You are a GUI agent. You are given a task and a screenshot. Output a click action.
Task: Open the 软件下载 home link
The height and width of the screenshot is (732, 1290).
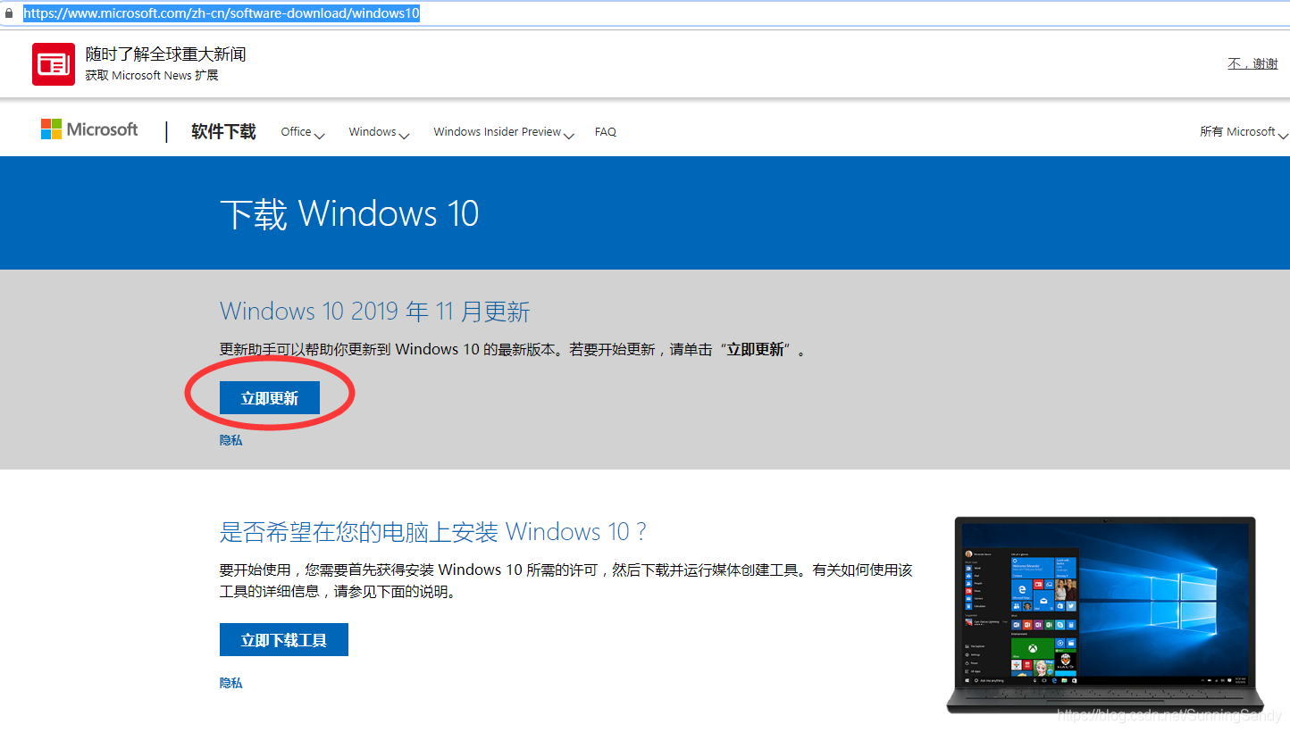223,132
